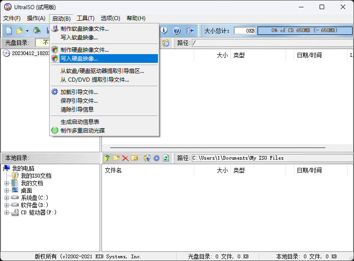Select the 20230412 image root node
The height and width of the screenshot is (261, 354).
30,53
